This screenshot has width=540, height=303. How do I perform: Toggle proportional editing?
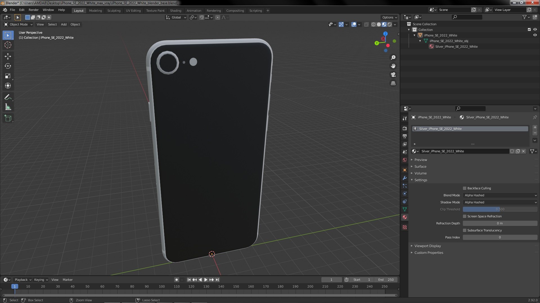coord(218,17)
